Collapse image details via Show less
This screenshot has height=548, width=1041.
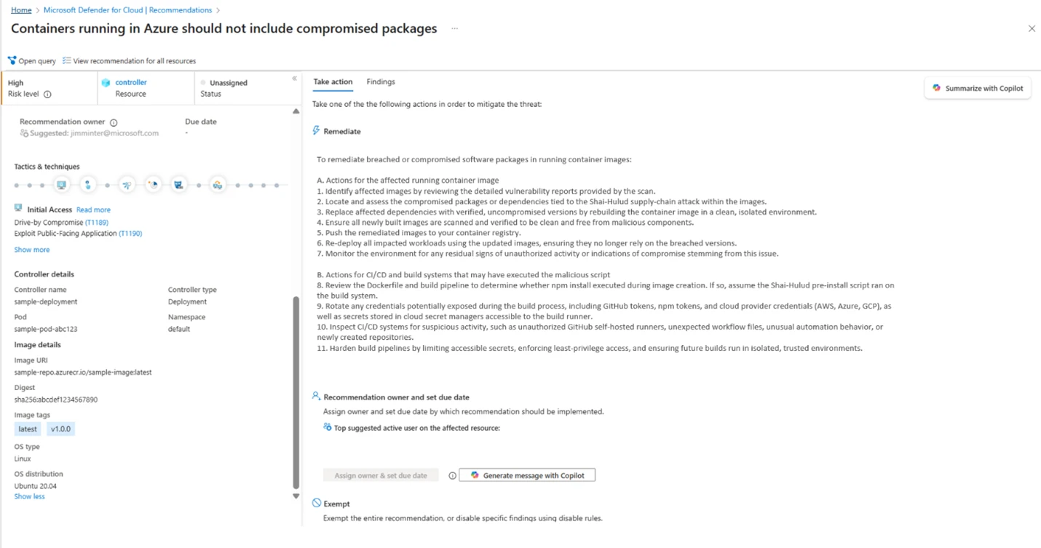(x=29, y=496)
